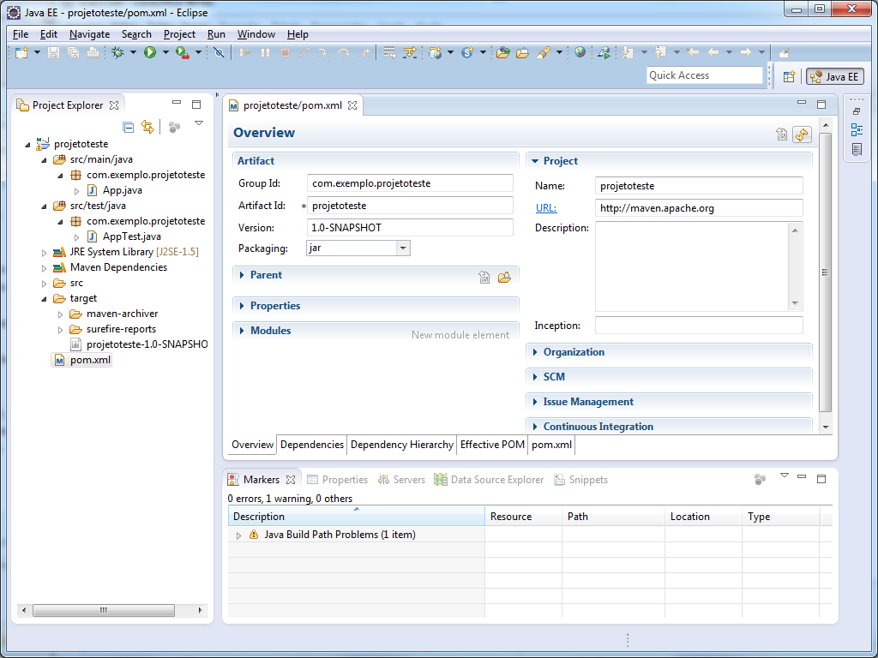Click the URL hyperlink label
Image resolution: width=878 pixels, height=658 pixels.
(546, 208)
